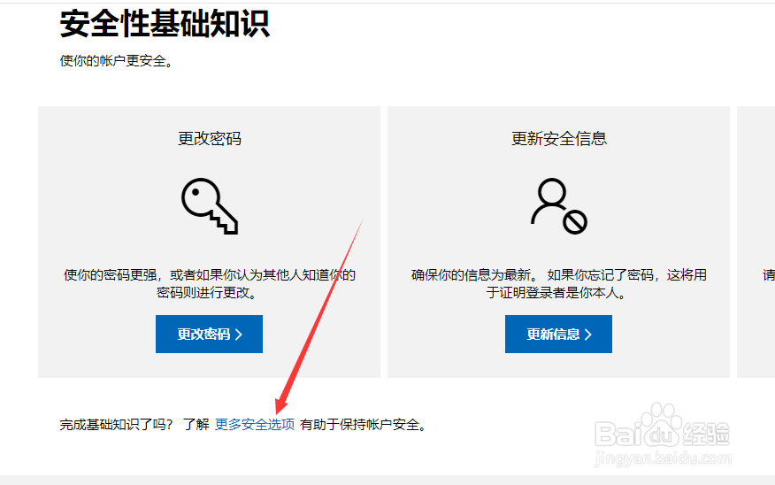
Task: Select the 更改密码 card heading
Action: (210, 139)
